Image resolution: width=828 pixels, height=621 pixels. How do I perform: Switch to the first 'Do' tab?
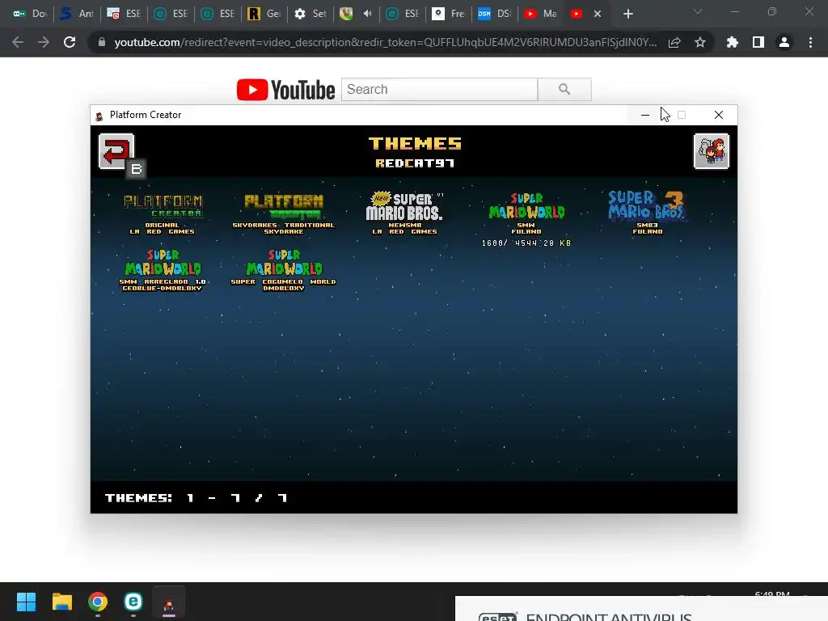pos(30,14)
